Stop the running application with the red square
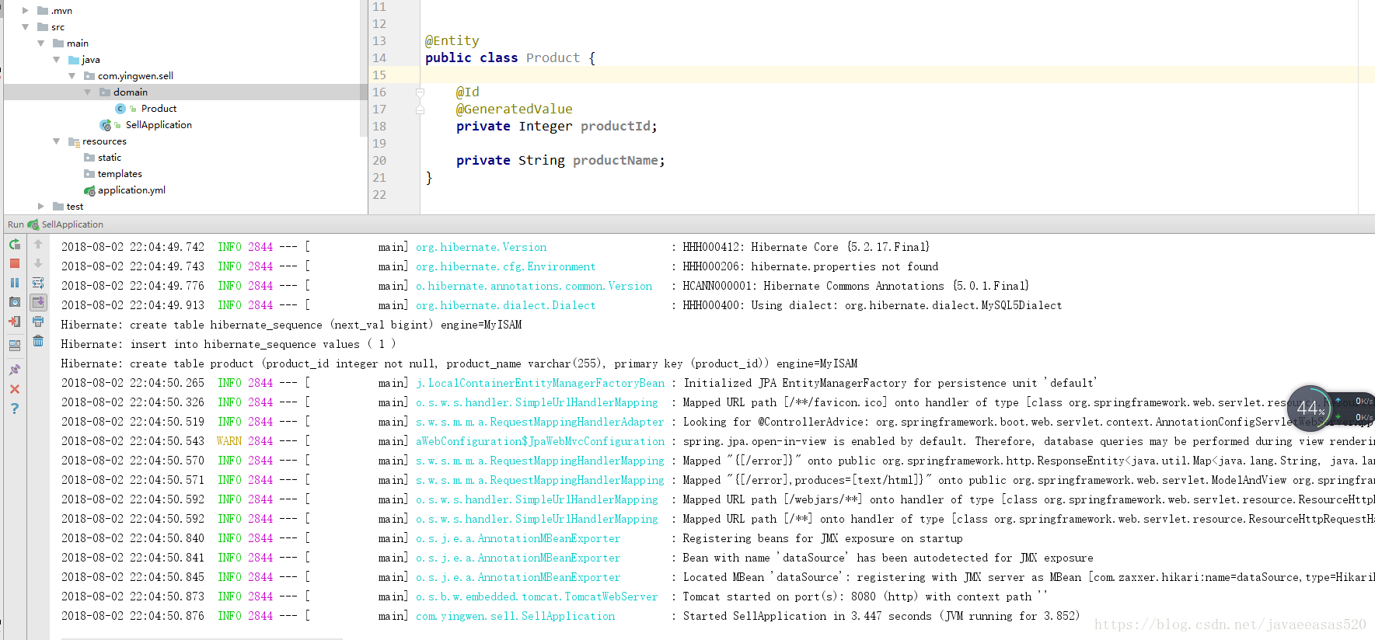This screenshot has width=1375, height=640. point(15,263)
